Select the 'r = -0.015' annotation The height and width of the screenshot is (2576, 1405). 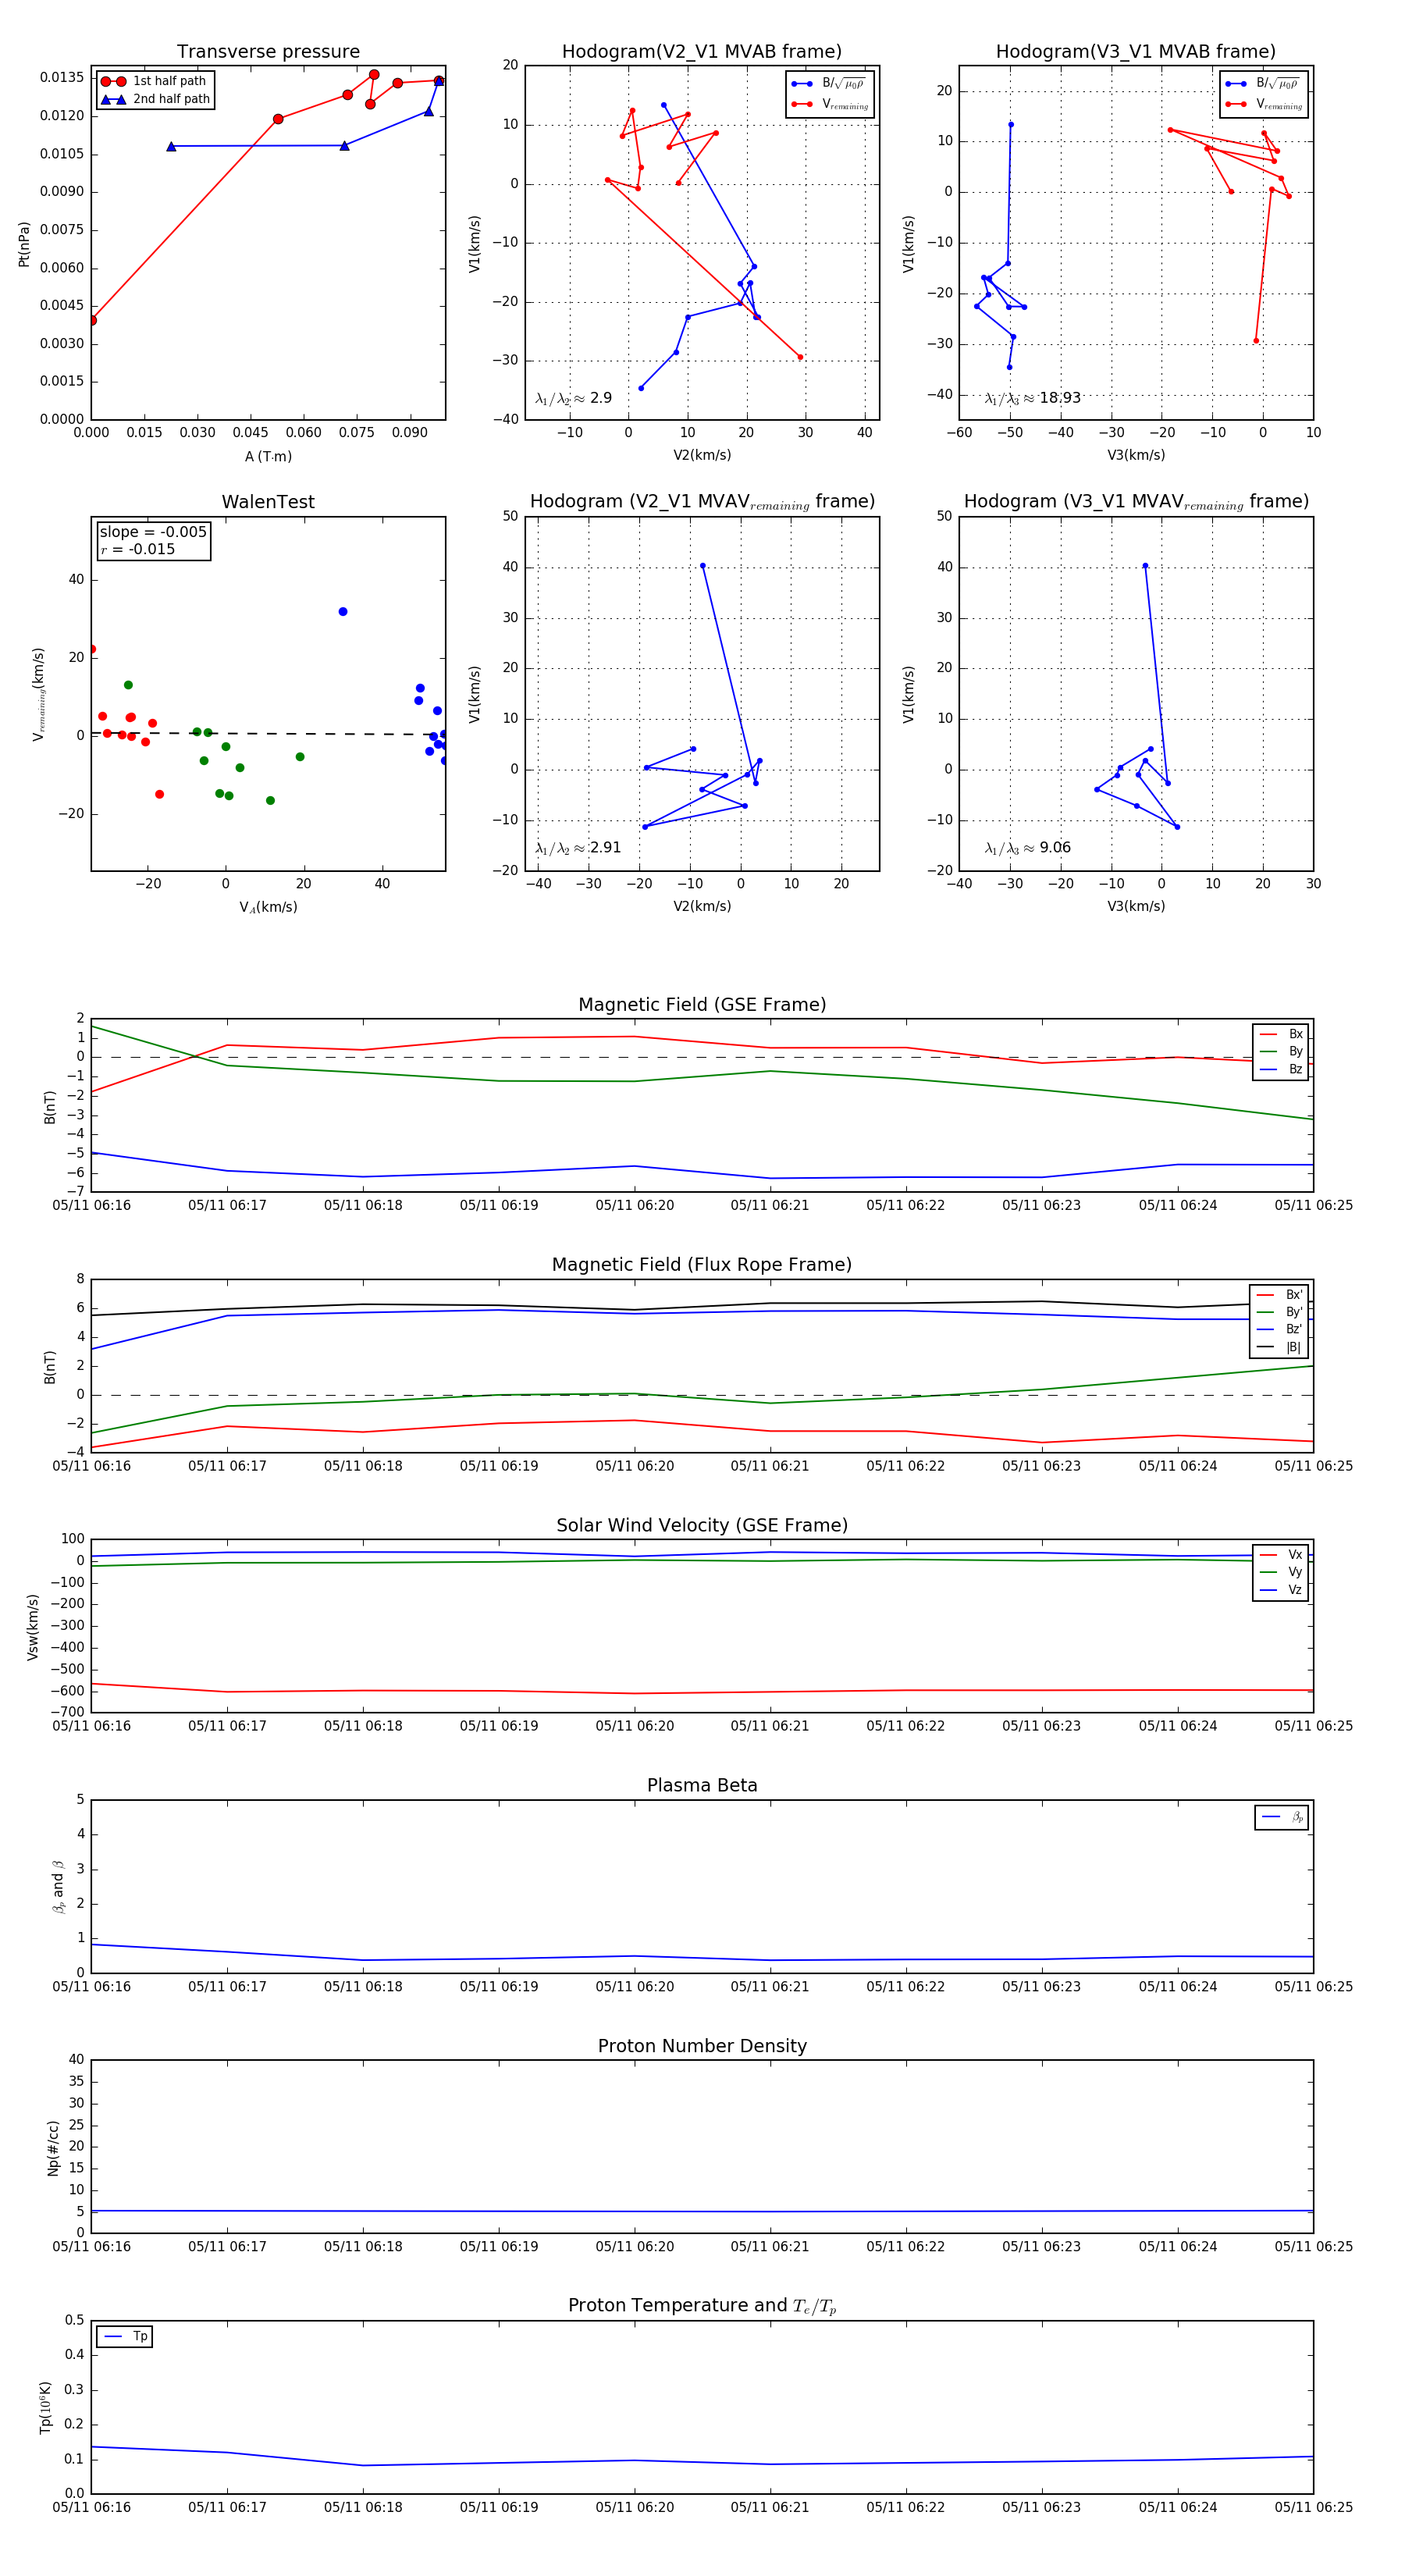(x=137, y=549)
